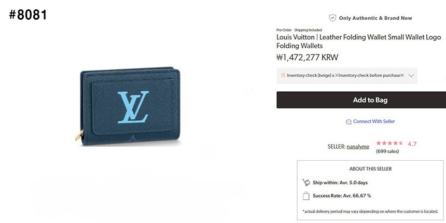Click the shipping cart icon by Ship within
The image size is (446, 223).
point(306,183)
